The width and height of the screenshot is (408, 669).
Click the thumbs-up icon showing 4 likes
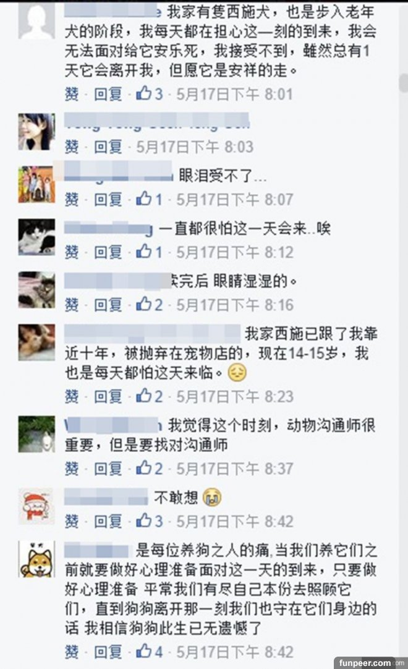point(143,651)
